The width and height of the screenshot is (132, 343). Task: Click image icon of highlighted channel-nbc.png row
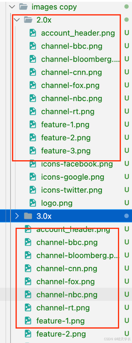pos(28,294)
